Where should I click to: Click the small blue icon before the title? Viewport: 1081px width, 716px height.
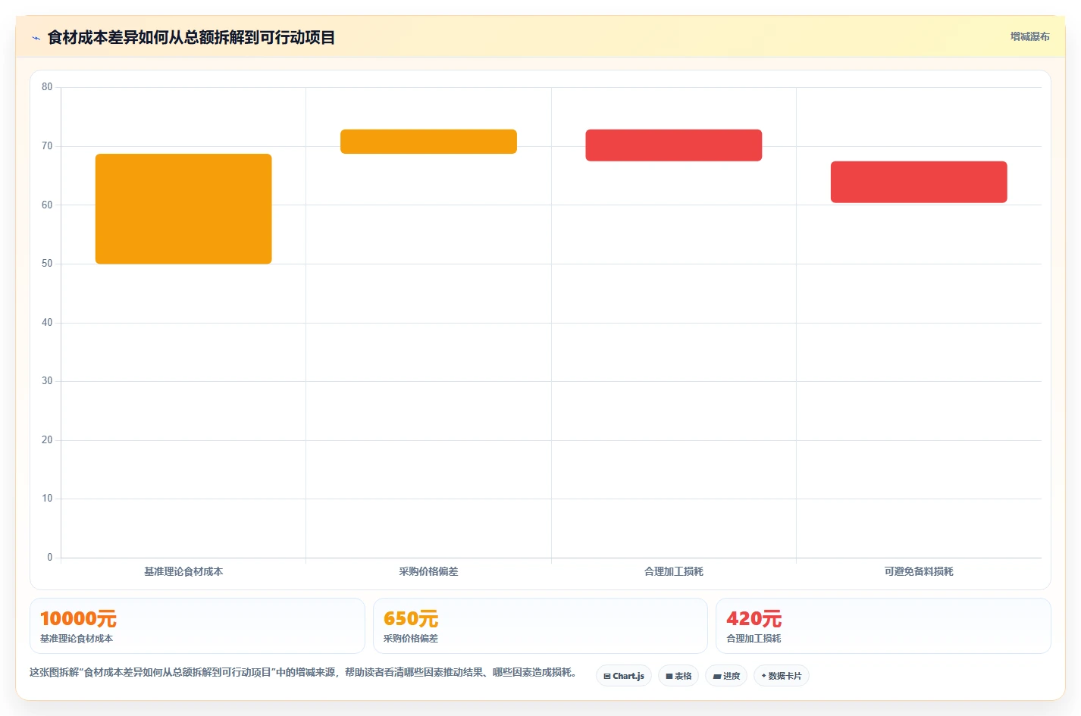[36, 38]
